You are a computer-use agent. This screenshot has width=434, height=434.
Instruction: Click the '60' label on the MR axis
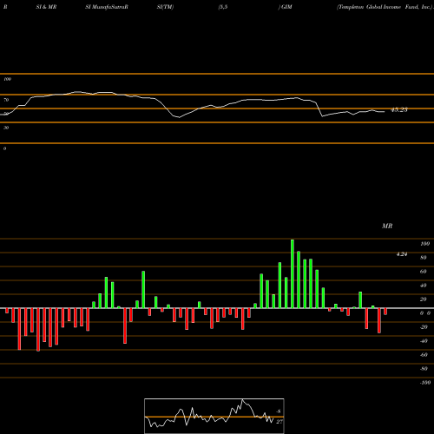tap(424, 272)
